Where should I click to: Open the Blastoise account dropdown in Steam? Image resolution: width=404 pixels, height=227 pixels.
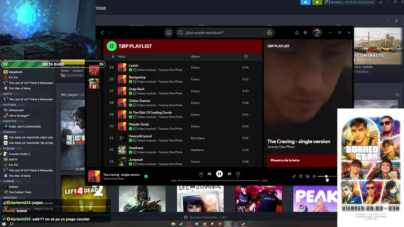pyautogui.click(x=337, y=2)
